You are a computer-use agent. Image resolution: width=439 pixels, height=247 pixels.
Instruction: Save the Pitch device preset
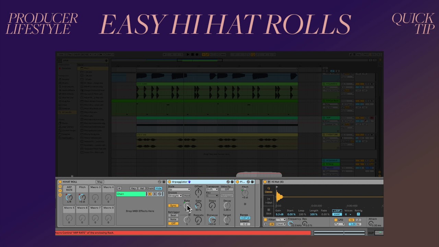(x=252, y=182)
